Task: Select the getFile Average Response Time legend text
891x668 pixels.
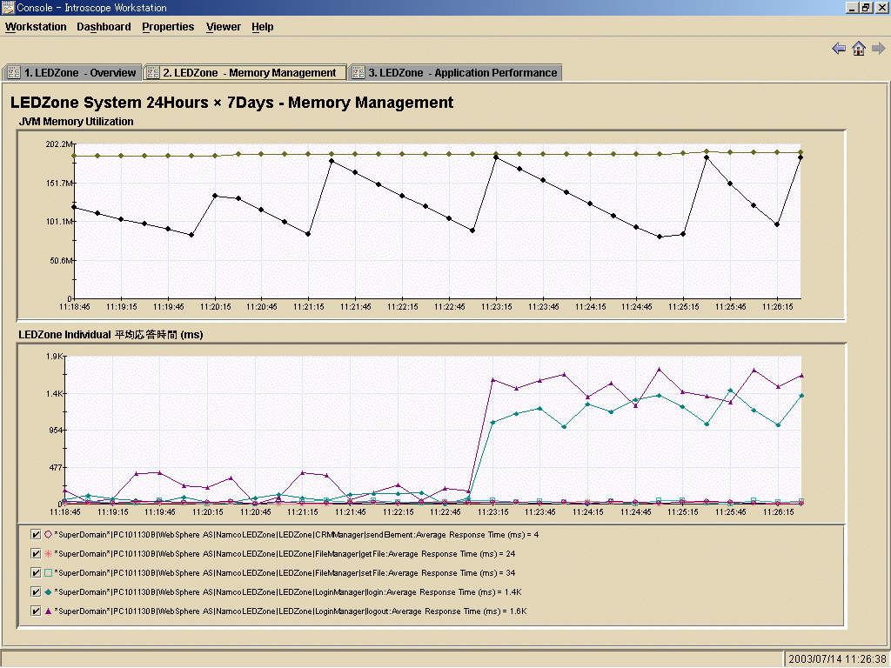Action: click(285, 554)
